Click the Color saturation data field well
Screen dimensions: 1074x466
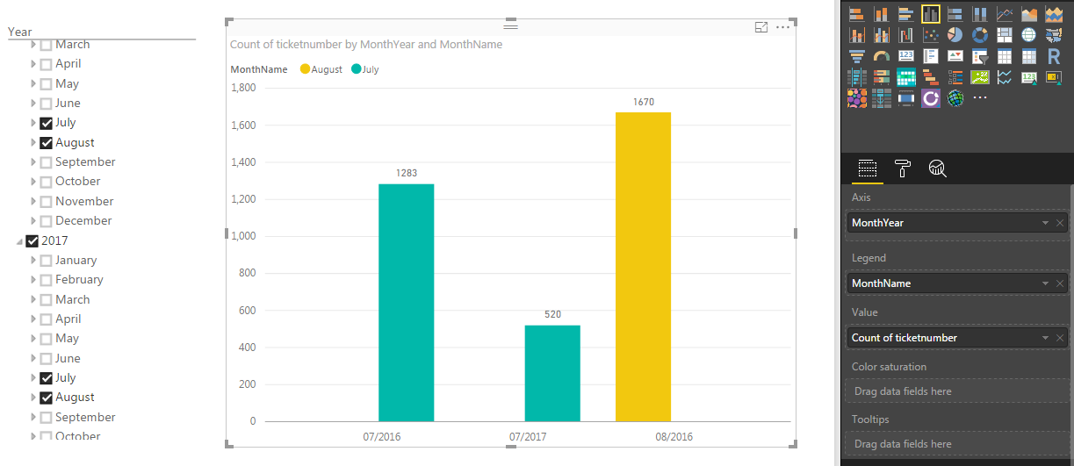tap(956, 391)
